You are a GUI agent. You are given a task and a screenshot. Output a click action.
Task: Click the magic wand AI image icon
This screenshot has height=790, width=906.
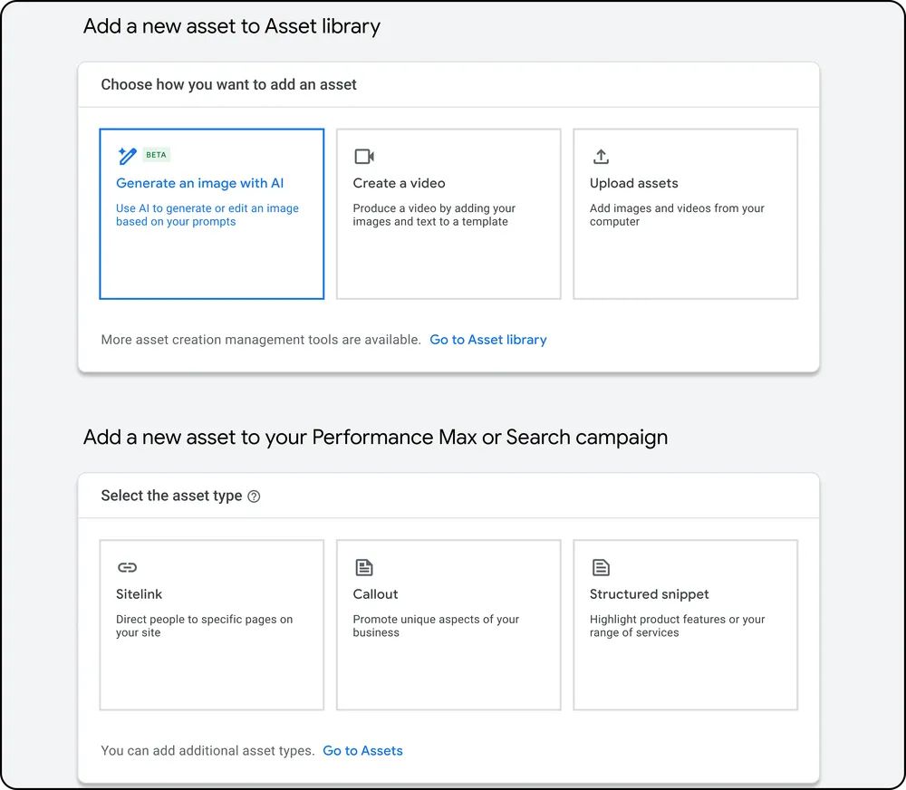click(x=127, y=156)
